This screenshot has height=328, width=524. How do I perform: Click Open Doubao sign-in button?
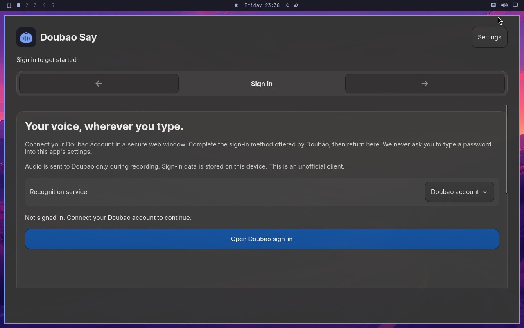262,239
